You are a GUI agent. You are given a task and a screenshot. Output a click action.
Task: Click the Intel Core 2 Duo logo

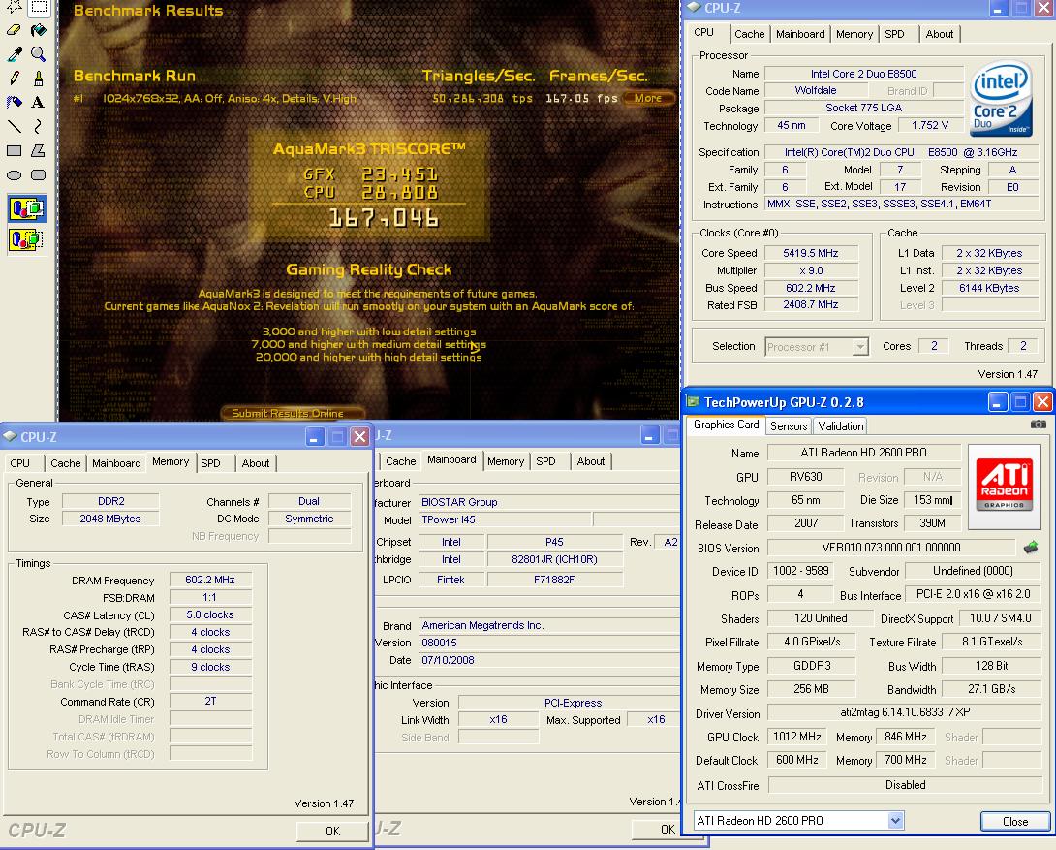(1002, 98)
